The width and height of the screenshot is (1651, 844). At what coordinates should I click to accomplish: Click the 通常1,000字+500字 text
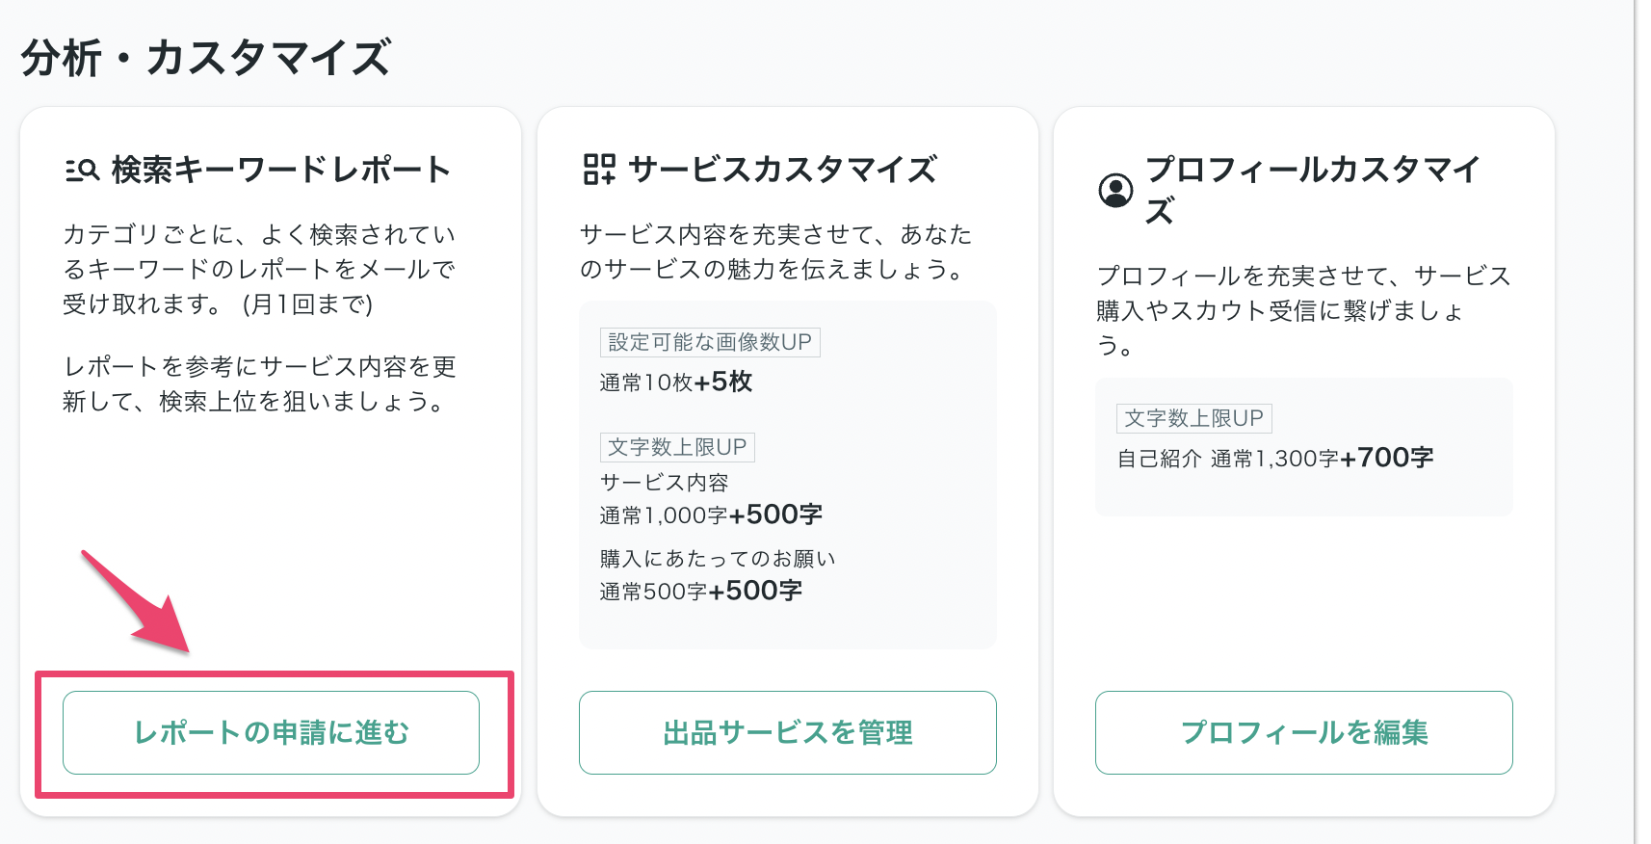pos(710,514)
